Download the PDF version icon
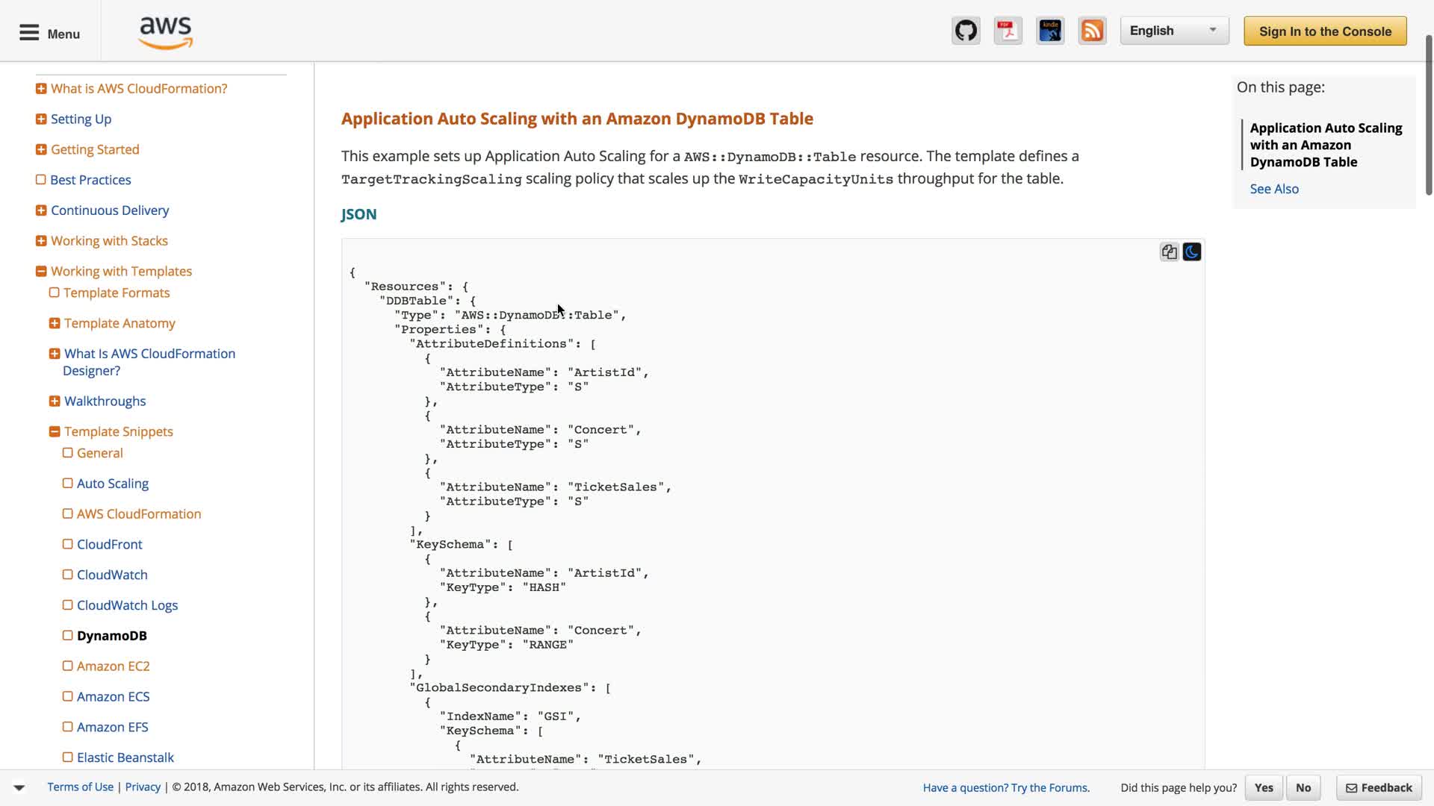1434x806 pixels. [x=1008, y=31]
